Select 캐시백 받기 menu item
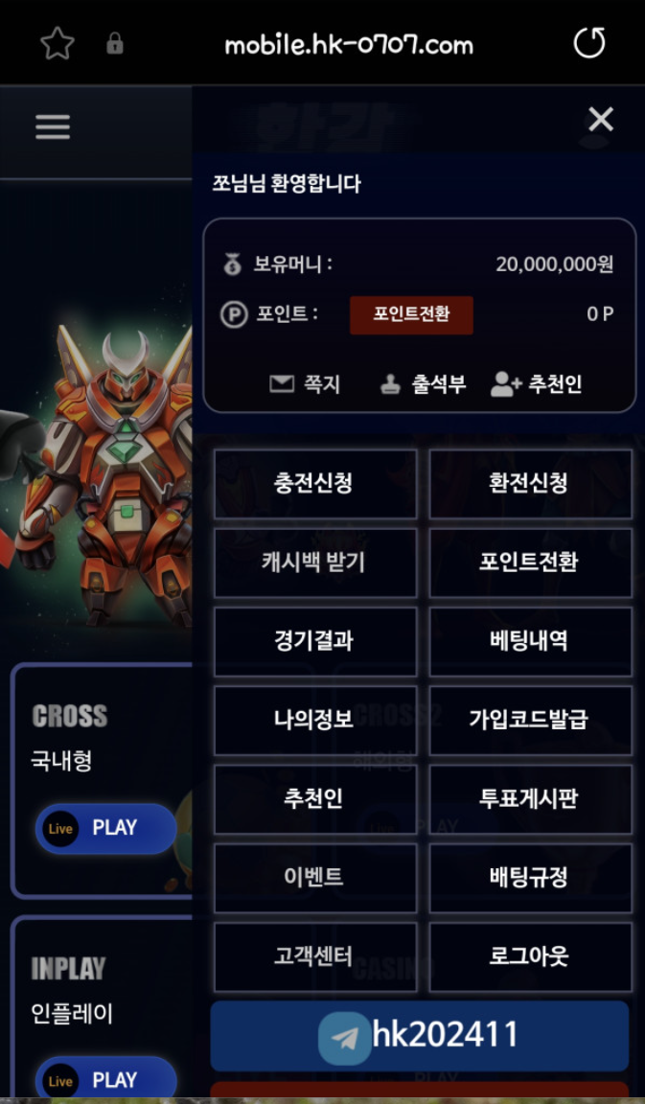The width and height of the screenshot is (645, 1104). tap(315, 563)
